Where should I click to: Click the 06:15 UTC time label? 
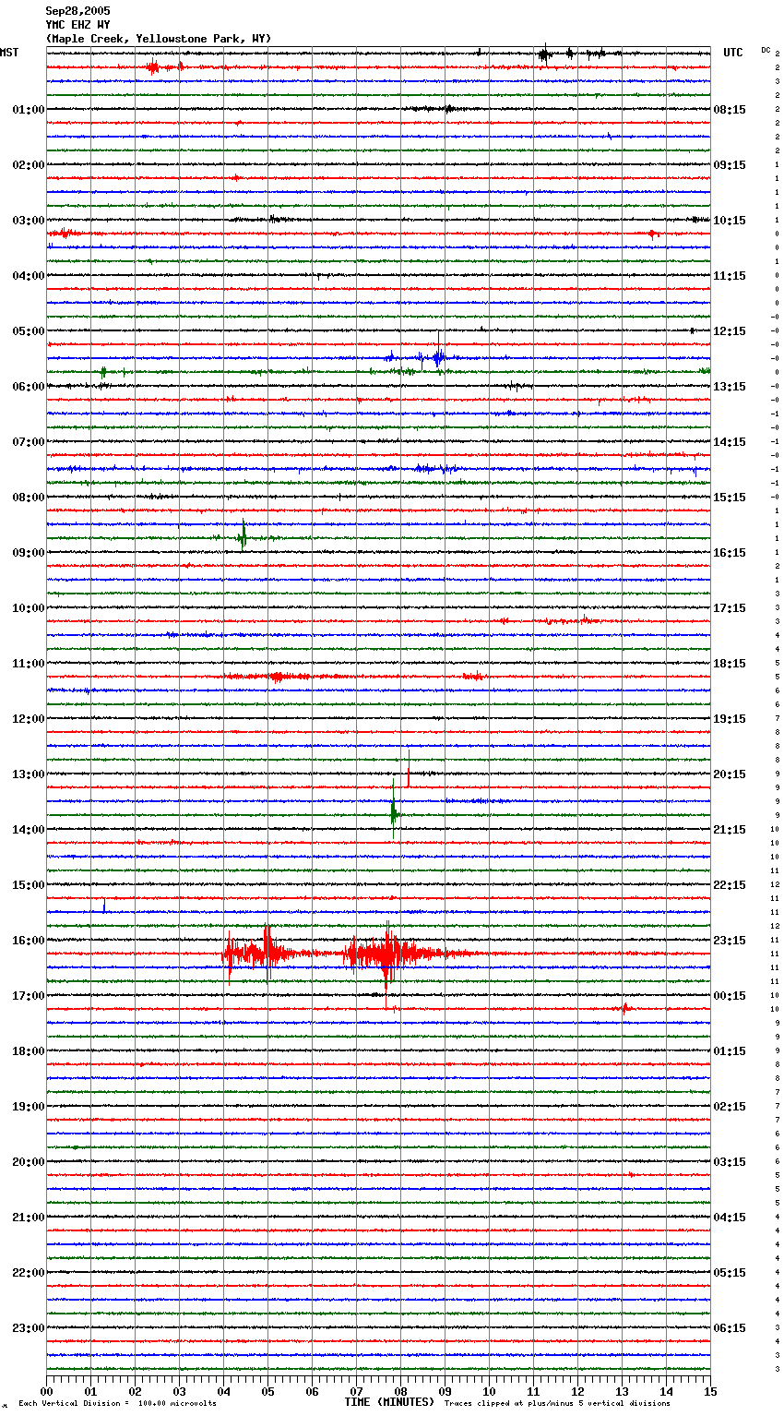[x=730, y=1328]
